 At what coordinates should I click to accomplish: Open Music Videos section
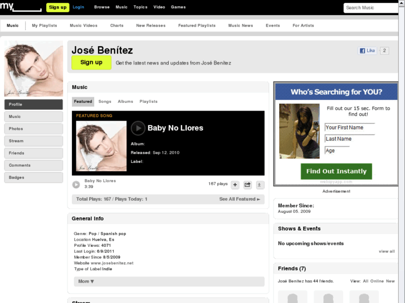84,26
